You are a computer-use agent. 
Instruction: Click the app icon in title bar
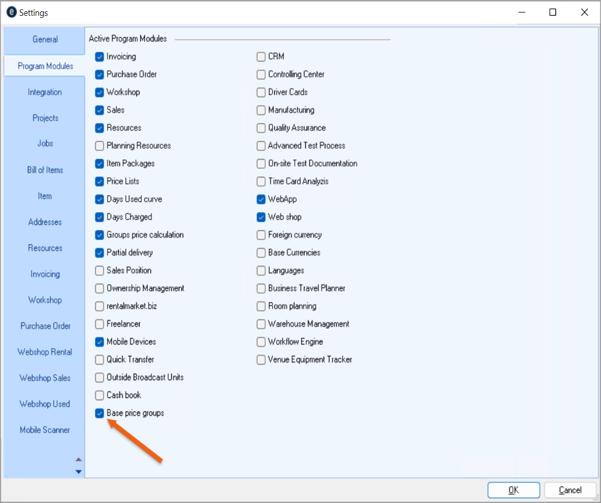pyautogui.click(x=11, y=13)
